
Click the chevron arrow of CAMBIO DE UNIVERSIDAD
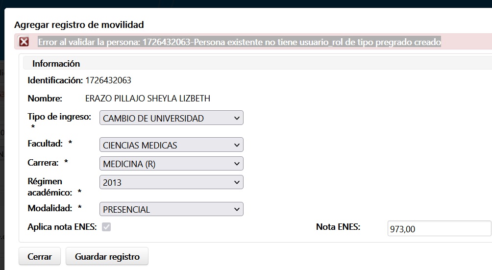point(237,118)
